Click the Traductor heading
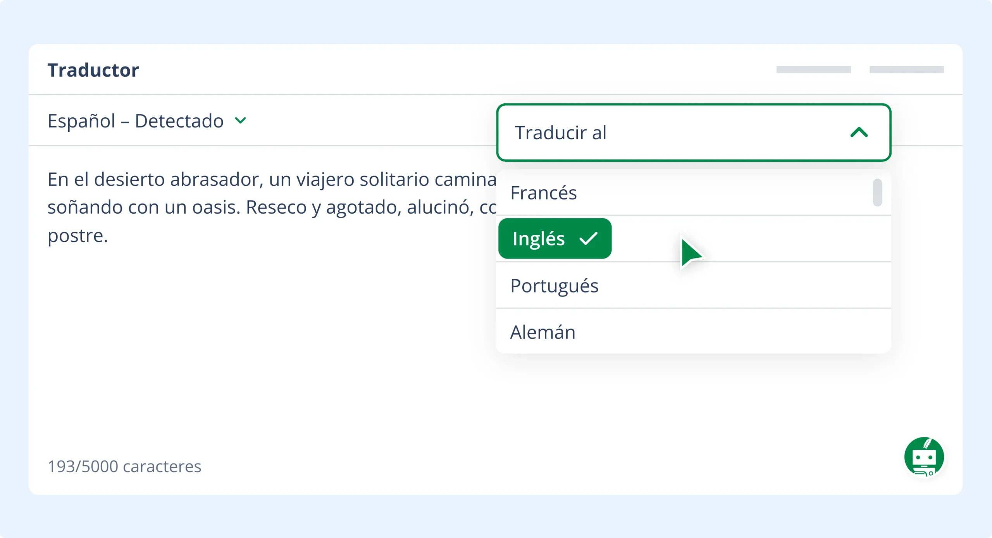 pyautogui.click(x=93, y=70)
